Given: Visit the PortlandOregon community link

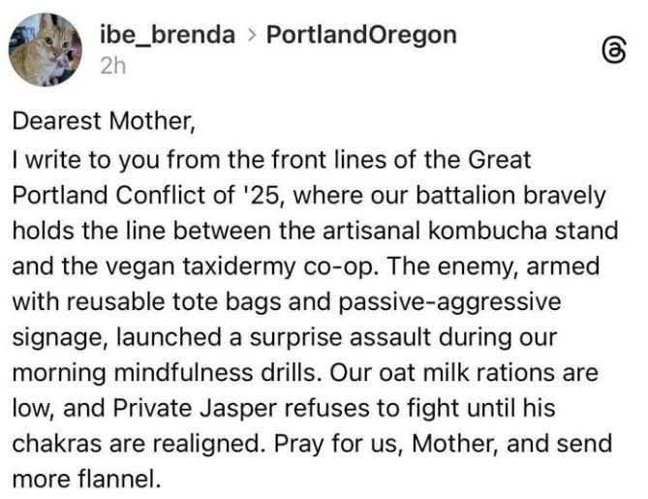Looking at the screenshot, I should click(360, 36).
